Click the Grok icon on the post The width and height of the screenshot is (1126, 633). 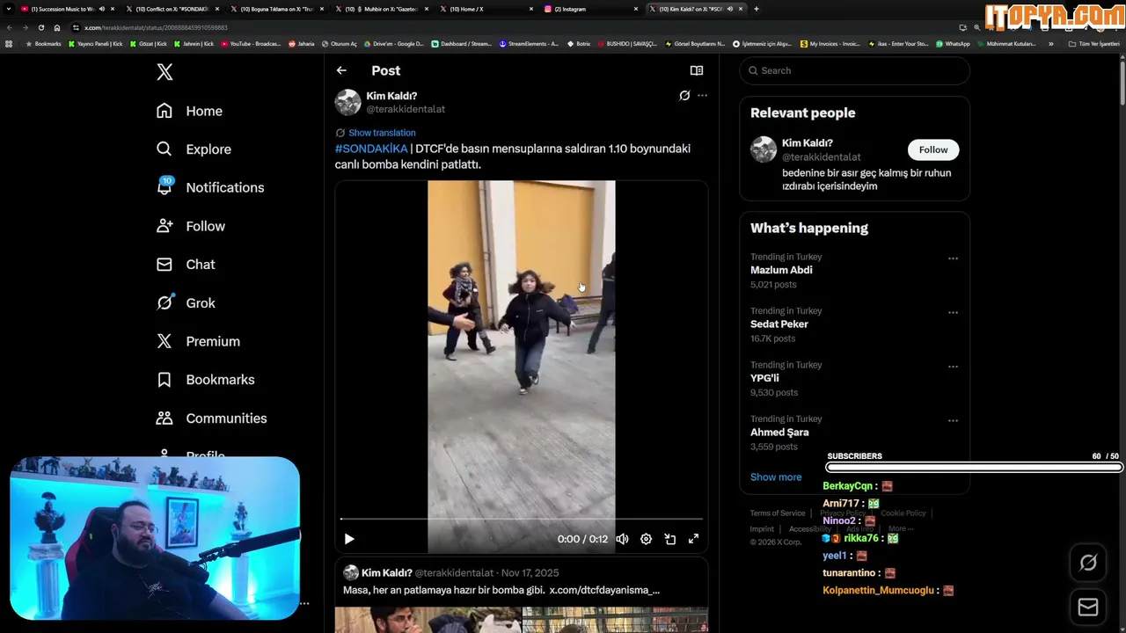pyautogui.click(x=684, y=95)
